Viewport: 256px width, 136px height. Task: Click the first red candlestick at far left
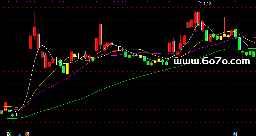pos(5,106)
